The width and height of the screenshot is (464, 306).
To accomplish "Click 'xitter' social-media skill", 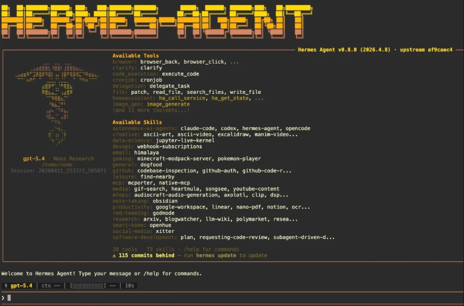I will coord(165,231).
